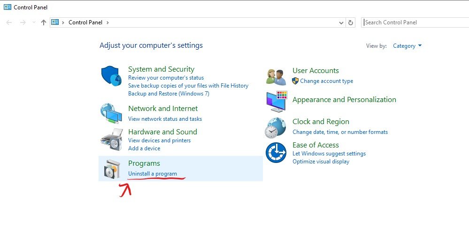This screenshot has height=243, width=469.
Task: Select View devices and printers
Action: (x=159, y=140)
